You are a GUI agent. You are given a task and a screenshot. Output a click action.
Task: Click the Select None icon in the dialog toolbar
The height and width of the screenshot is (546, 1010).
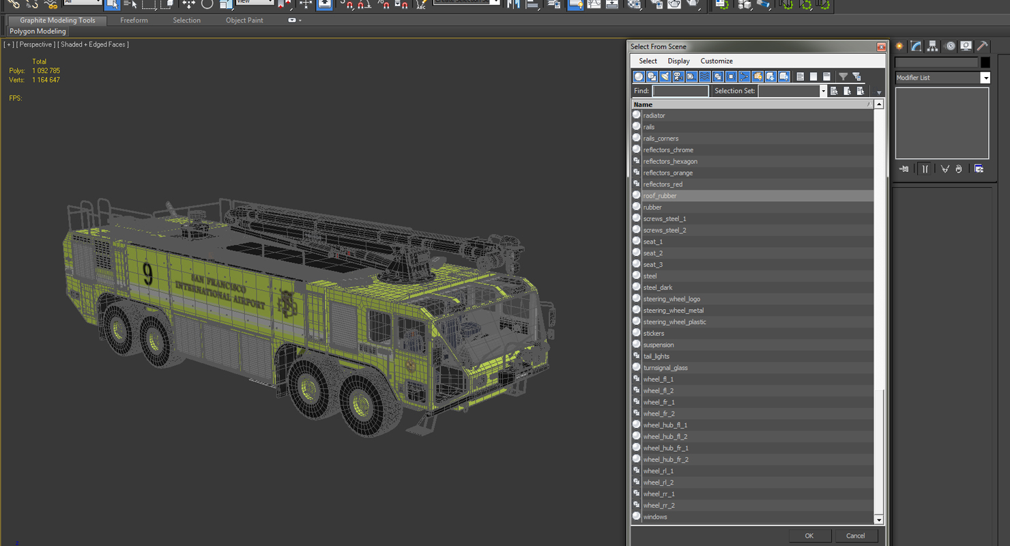click(813, 76)
